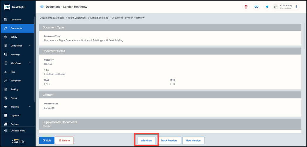Select Documents in the sidebar

[17, 28]
